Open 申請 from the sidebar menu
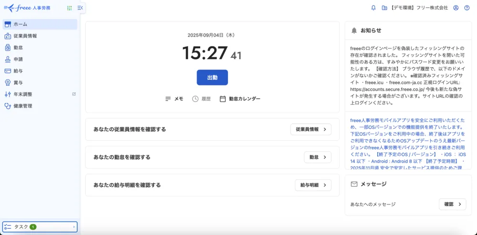This screenshot has height=235, width=477. point(40,59)
